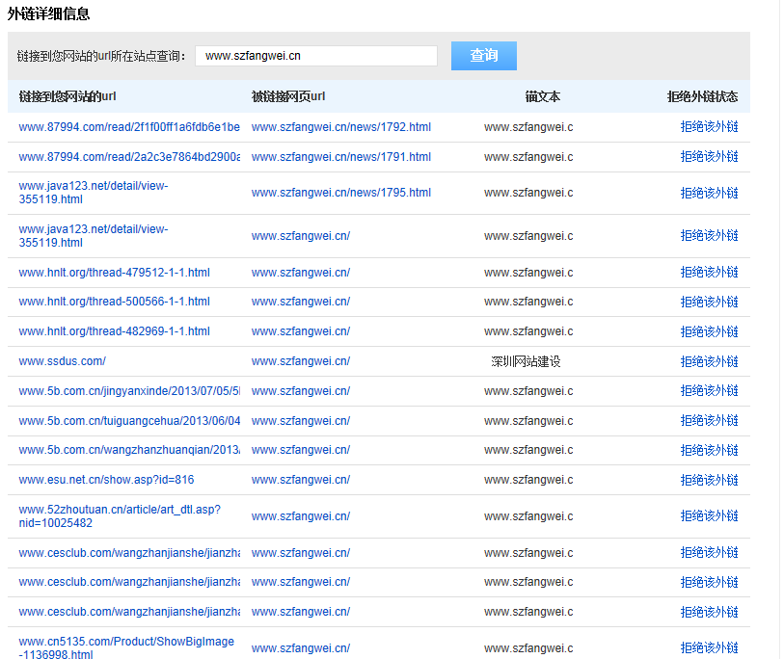This screenshot has height=659, width=784.
Task: Open the hnlt.org thread-482969 link
Action: (x=114, y=331)
